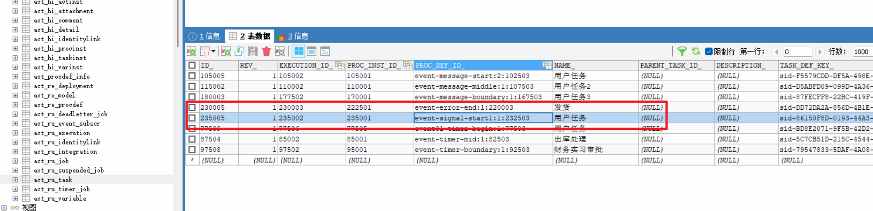Switch to text view mode icon

tap(325, 52)
